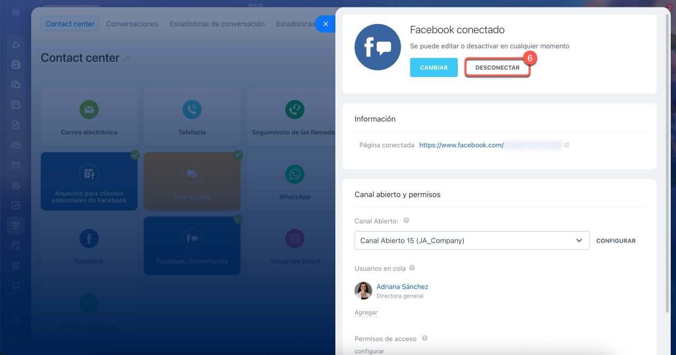Image resolution: width=676 pixels, height=355 pixels.
Task: Open the plain Facebook channel tile
Action: (89, 246)
